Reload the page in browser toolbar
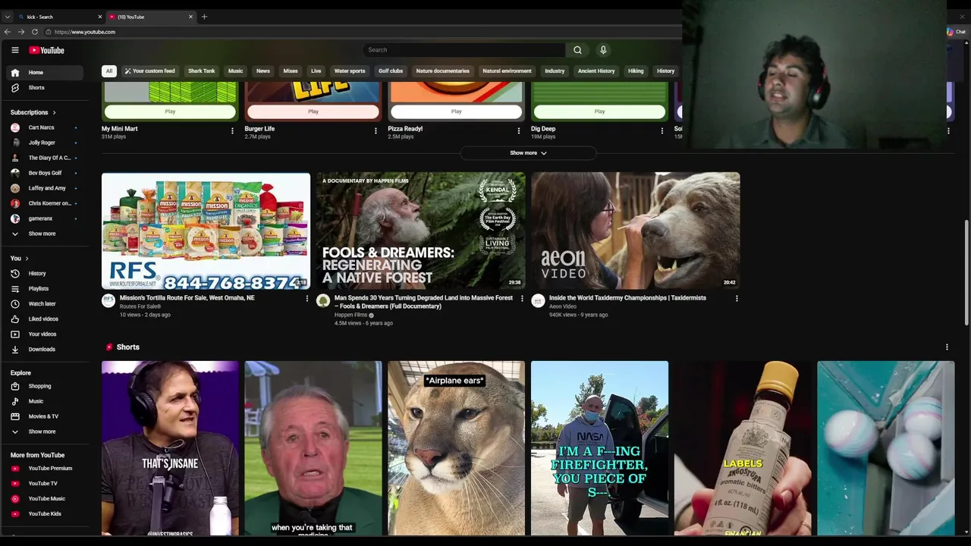 point(35,32)
